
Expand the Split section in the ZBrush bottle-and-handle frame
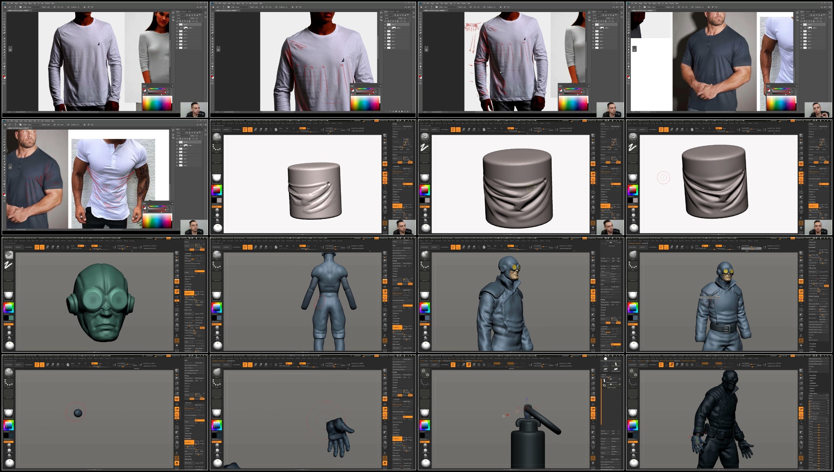tap(603, 457)
